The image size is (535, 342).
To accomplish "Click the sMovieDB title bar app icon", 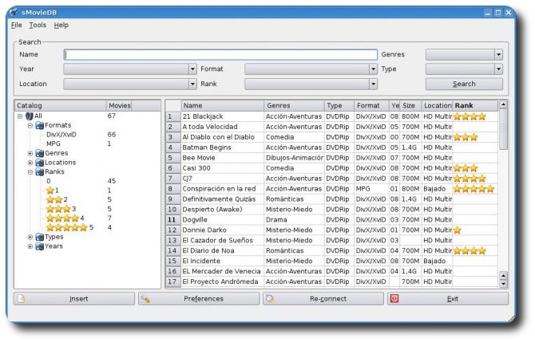I will (x=14, y=13).
